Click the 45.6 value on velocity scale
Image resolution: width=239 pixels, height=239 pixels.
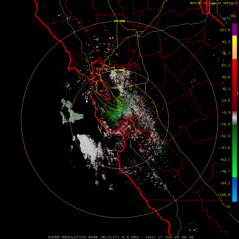tap(226, 77)
